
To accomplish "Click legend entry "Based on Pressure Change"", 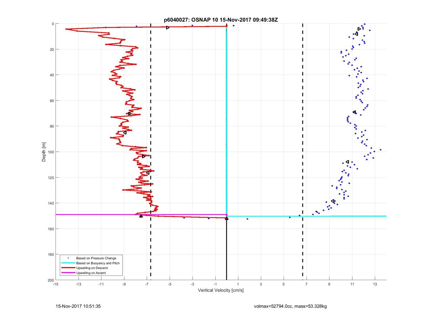I will pos(96,258).
